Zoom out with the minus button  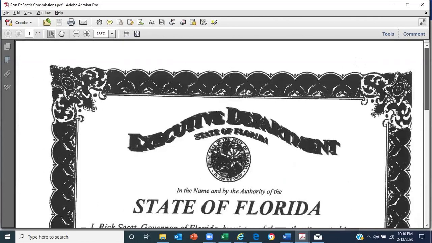coord(76,34)
